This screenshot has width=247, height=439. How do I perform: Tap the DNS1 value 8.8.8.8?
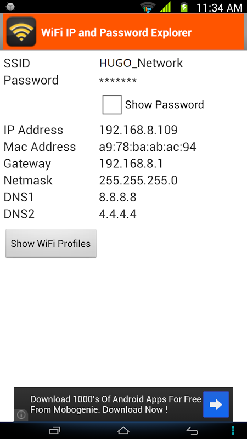pyautogui.click(x=117, y=197)
